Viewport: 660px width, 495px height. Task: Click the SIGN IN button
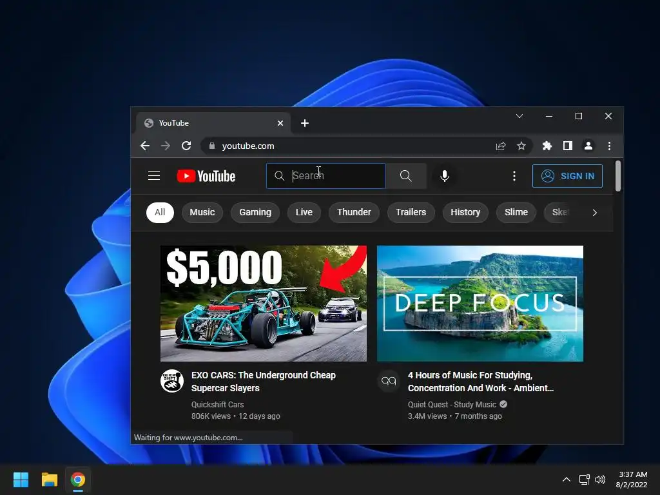[567, 176]
